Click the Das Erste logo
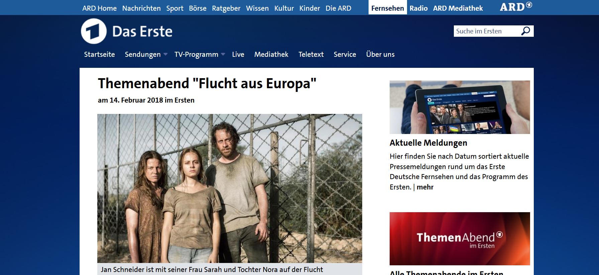The height and width of the screenshot is (275, 599). 127,31
